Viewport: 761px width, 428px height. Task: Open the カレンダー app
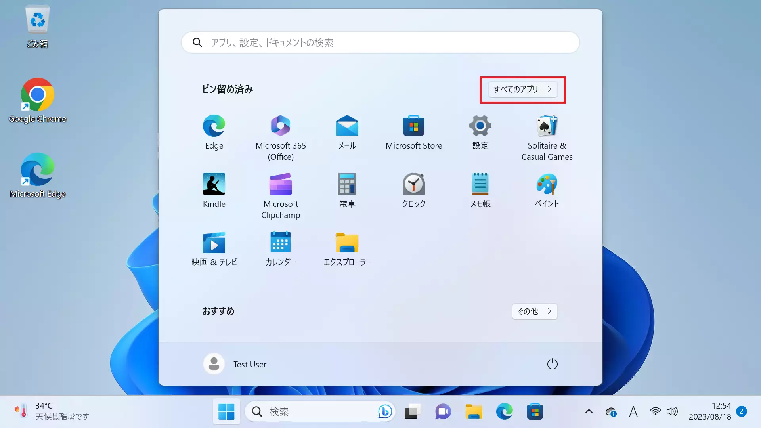point(281,249)
